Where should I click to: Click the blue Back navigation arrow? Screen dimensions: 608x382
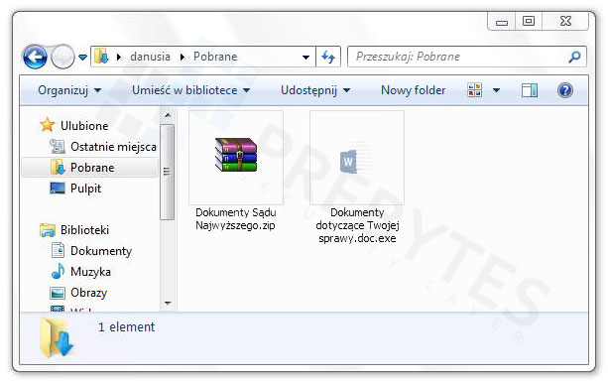tap(35, 57)
